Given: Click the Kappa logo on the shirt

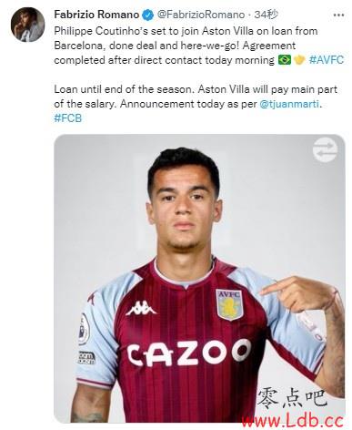Looking at the screenshot, I should (x=141, y=308).
